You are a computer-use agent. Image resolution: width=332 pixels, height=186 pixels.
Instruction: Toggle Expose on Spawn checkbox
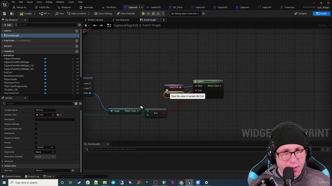coord(36,138)
